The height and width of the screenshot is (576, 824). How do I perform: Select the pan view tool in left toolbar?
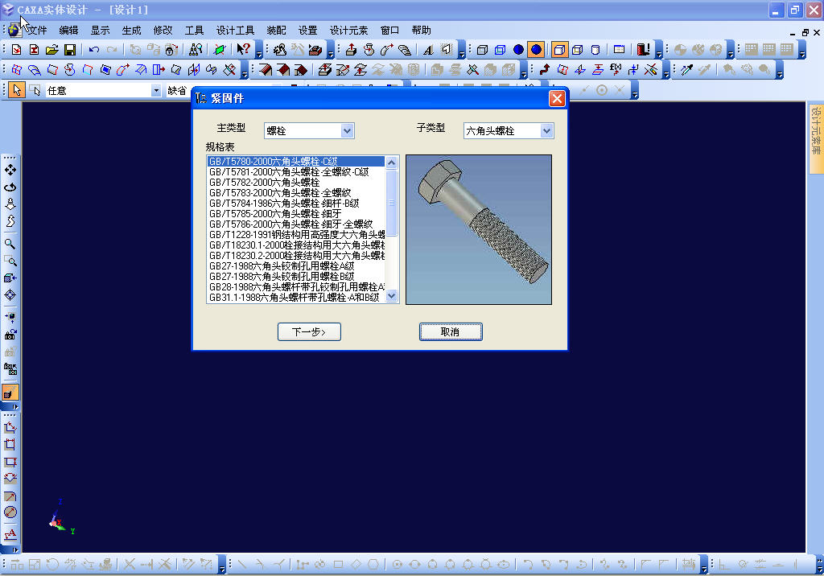(10, 170)
